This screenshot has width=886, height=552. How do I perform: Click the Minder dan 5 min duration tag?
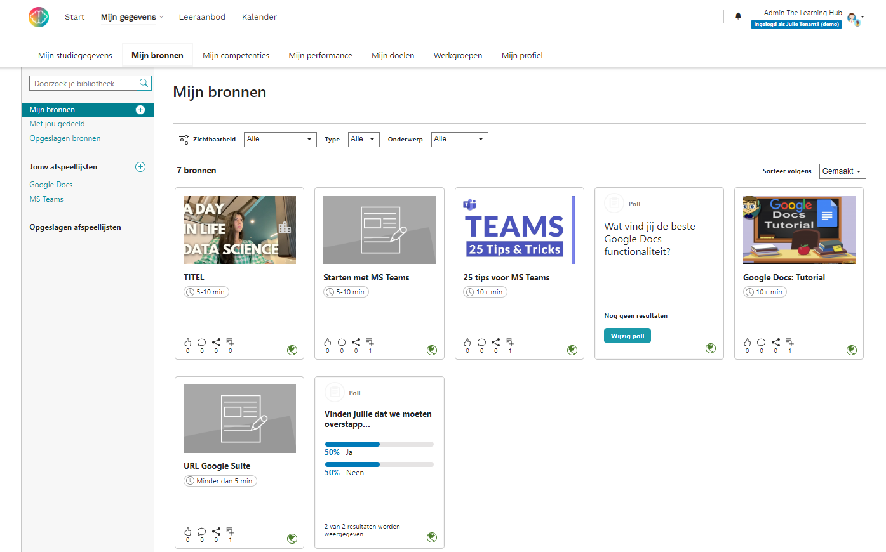pos(220,481)
